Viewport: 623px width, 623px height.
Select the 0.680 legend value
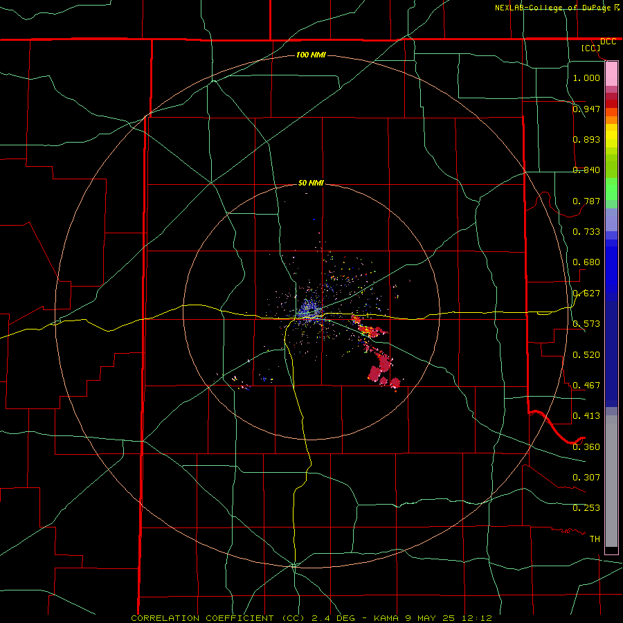(586, 262)
